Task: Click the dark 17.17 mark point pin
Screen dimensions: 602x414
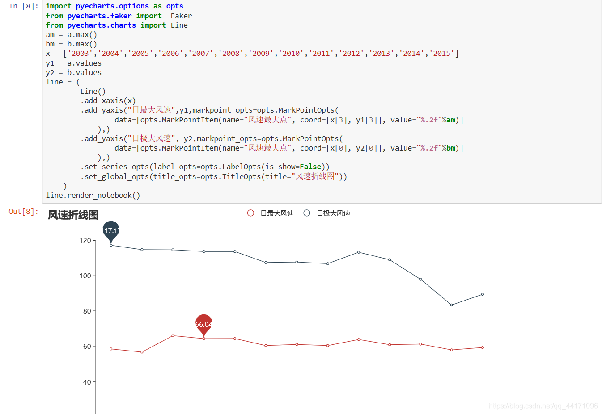Action: [111, 231]
